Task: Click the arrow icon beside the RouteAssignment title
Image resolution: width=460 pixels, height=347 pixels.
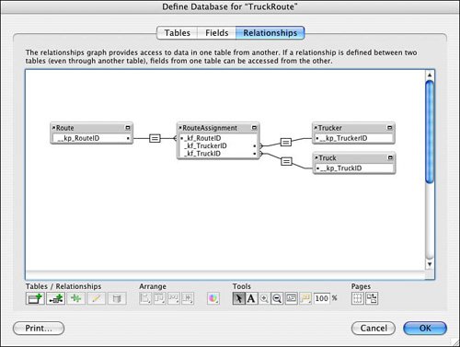Action: [180, 127]
